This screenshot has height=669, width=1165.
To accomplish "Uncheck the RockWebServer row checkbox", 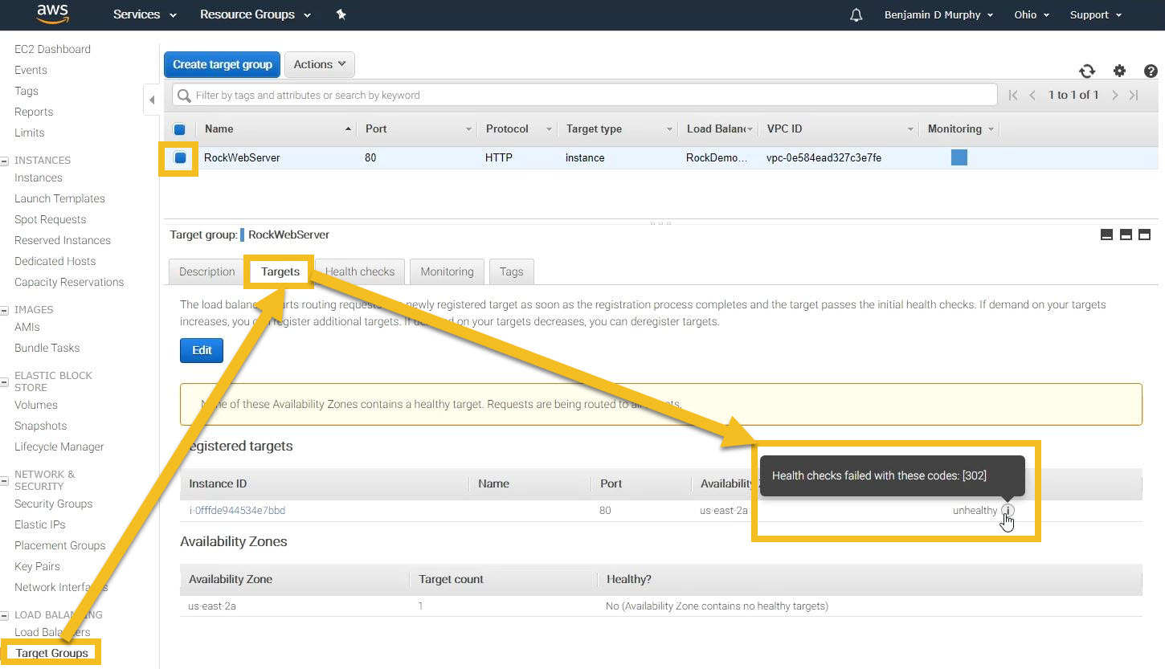I will click(x=180, y=157).
